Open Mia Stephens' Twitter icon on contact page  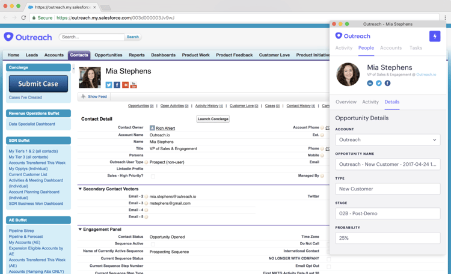tap(108, 85)
